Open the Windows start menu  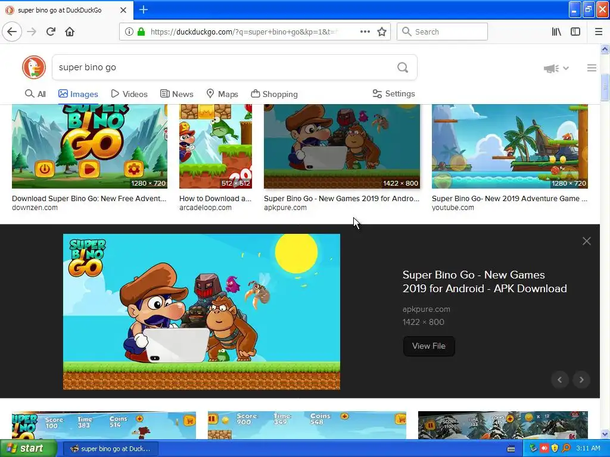pyautogui.click(x=29, y=449)
